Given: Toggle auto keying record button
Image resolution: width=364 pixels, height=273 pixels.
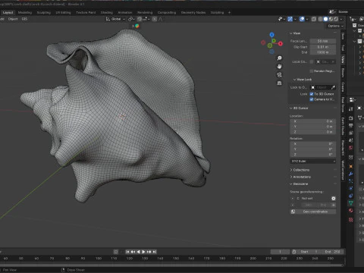Looking at the screenshot, I should coord(116,252).
